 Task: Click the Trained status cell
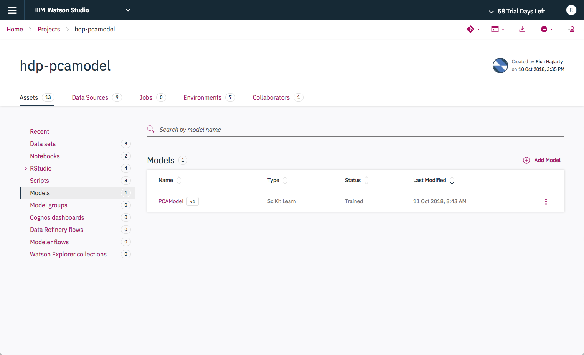354,201
